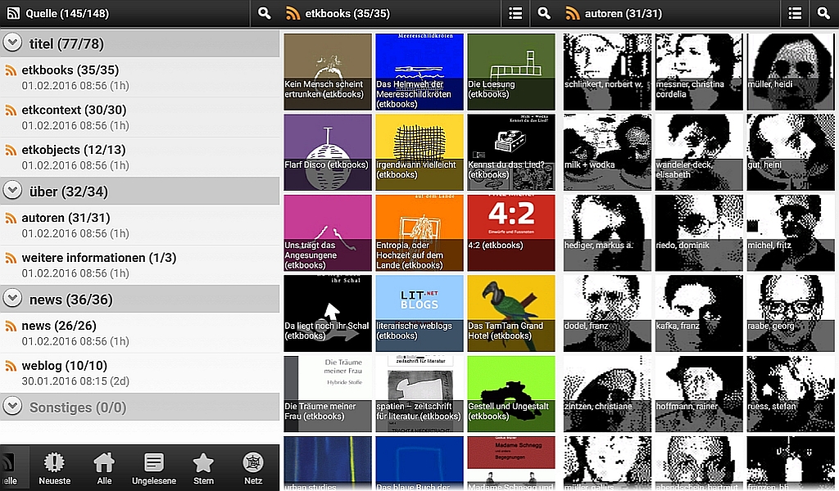The width and height of the screenshot is (839, 491).
Task: Open the Das TamTam Grand Hotel article
Action: [x=510, y=312]
